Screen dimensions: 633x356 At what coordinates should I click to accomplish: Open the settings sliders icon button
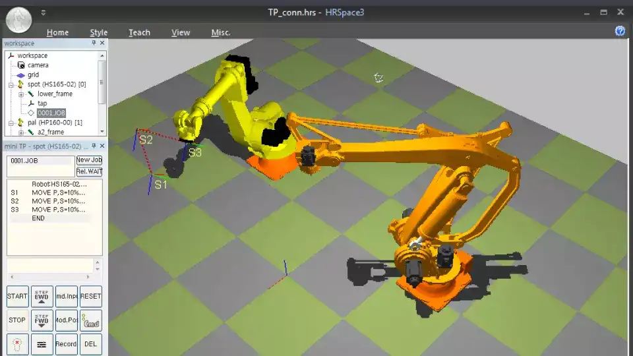pos(42,344)
